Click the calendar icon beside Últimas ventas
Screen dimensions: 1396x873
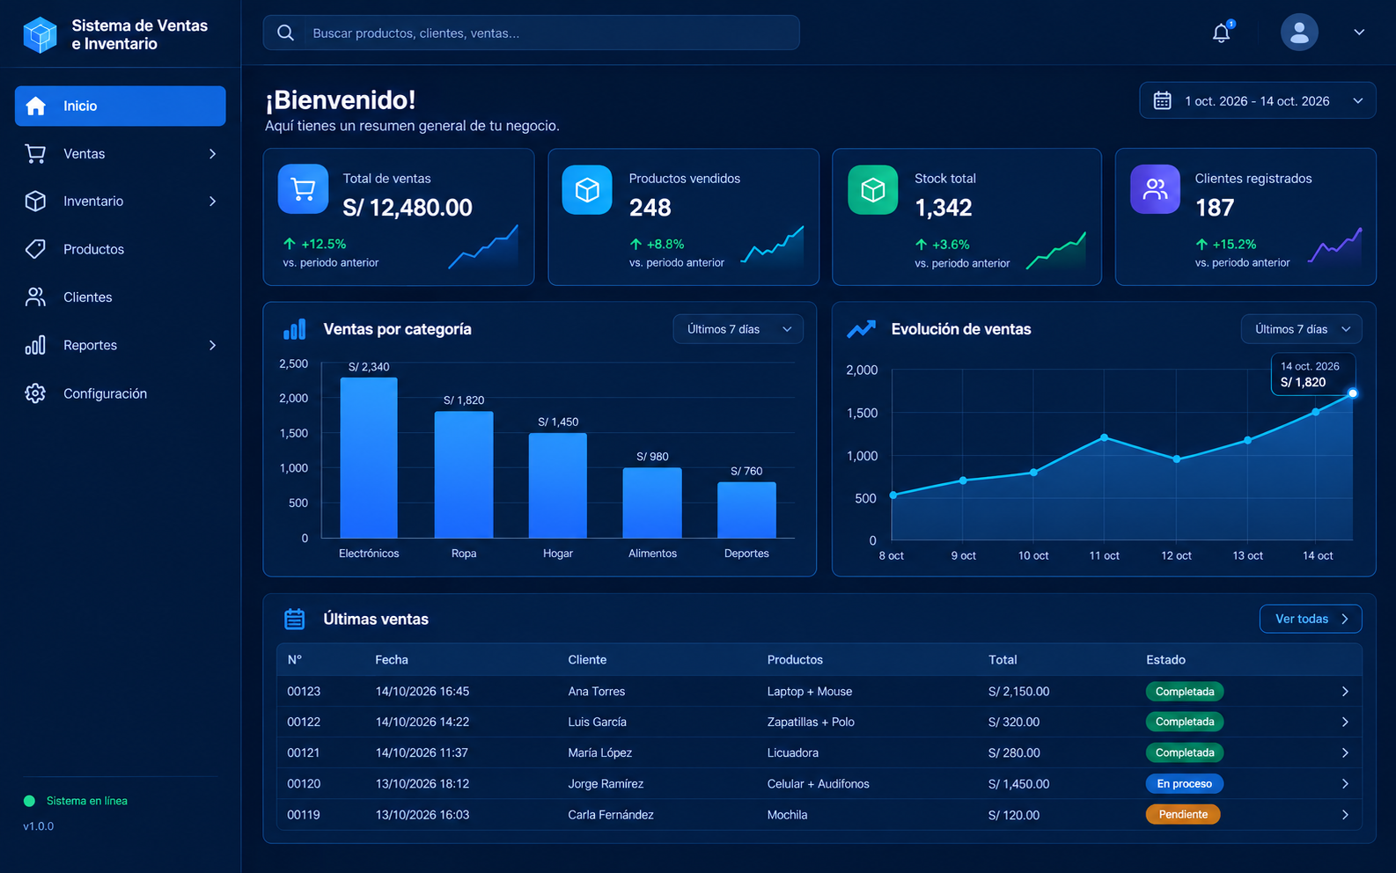(295, 619)
